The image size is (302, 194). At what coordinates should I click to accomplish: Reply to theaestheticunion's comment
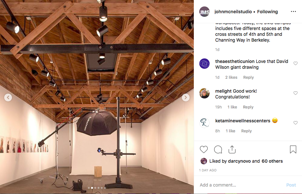pyautogui.click(x=248, y=77)
